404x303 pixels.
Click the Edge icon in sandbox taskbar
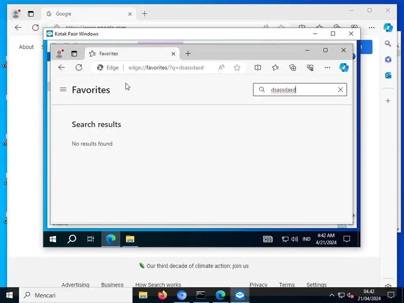[111, 239]
